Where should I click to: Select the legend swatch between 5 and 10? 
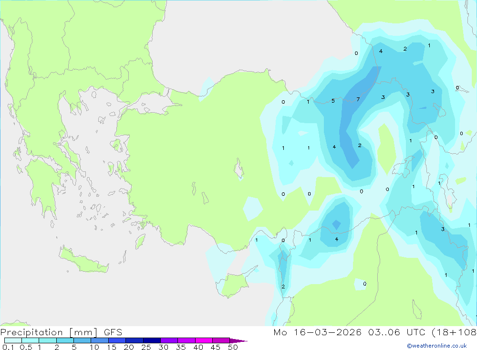(82, 340)
